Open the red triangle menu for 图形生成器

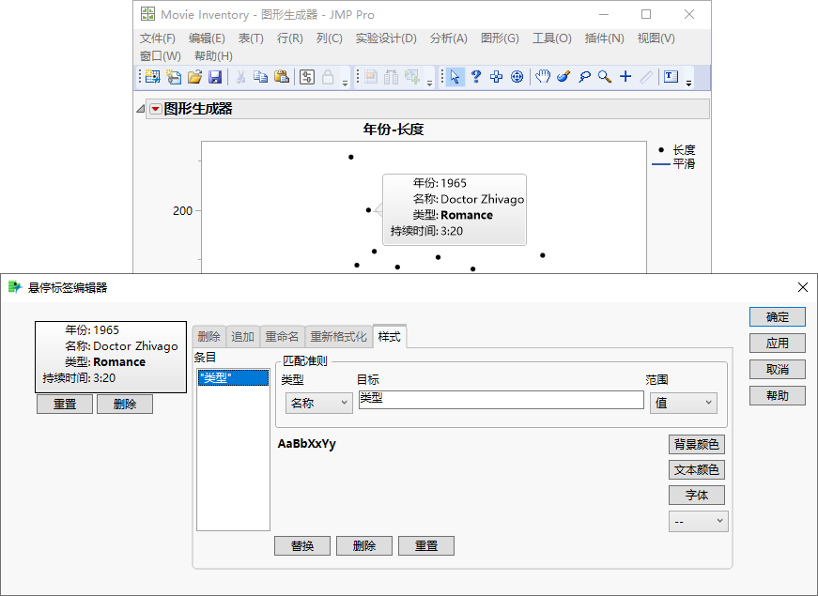point(155,109)
